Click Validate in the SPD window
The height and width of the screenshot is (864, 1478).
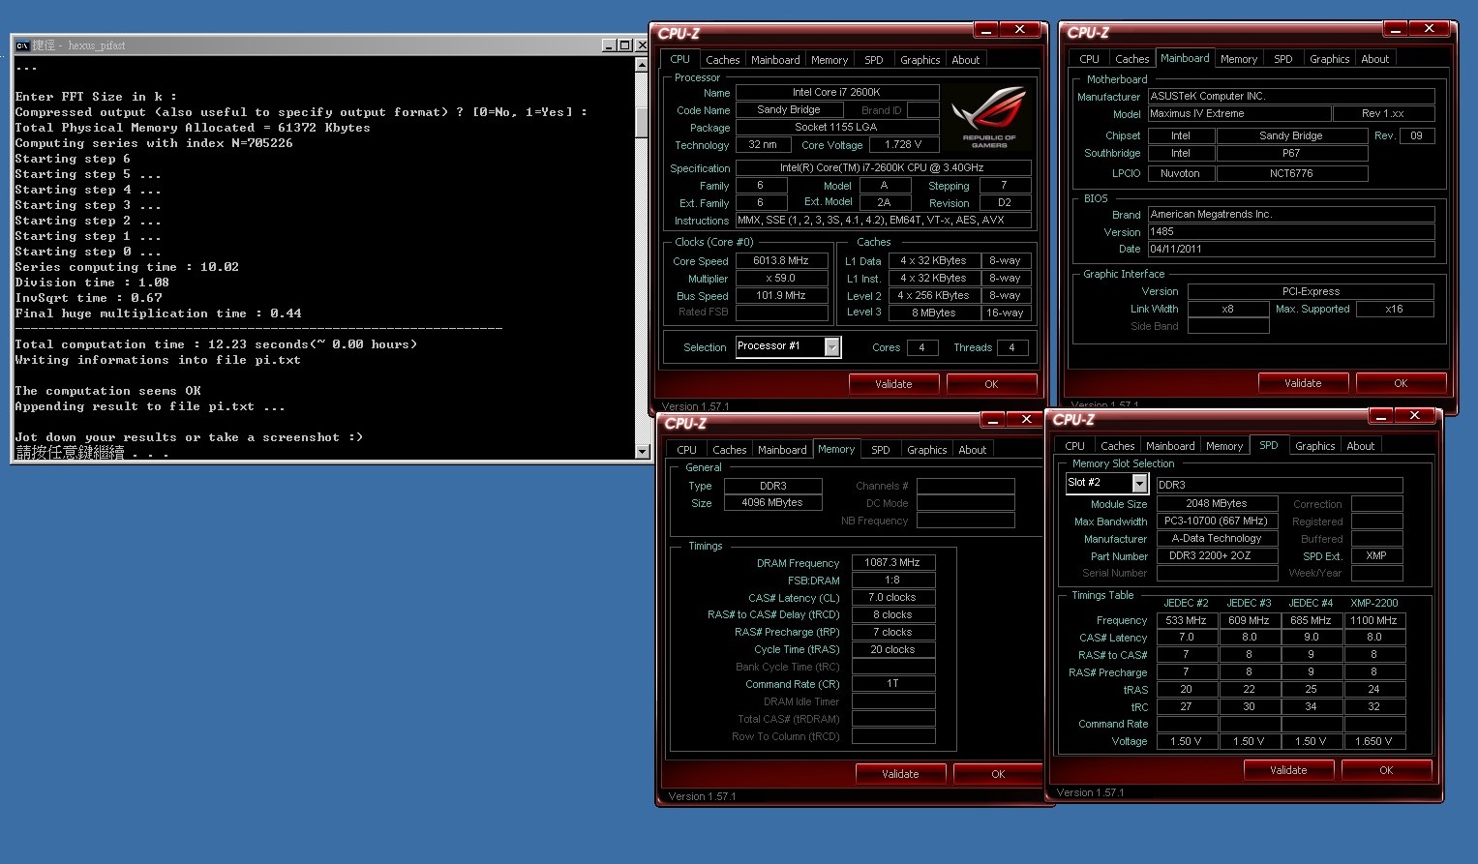(x=1288, y=770)
